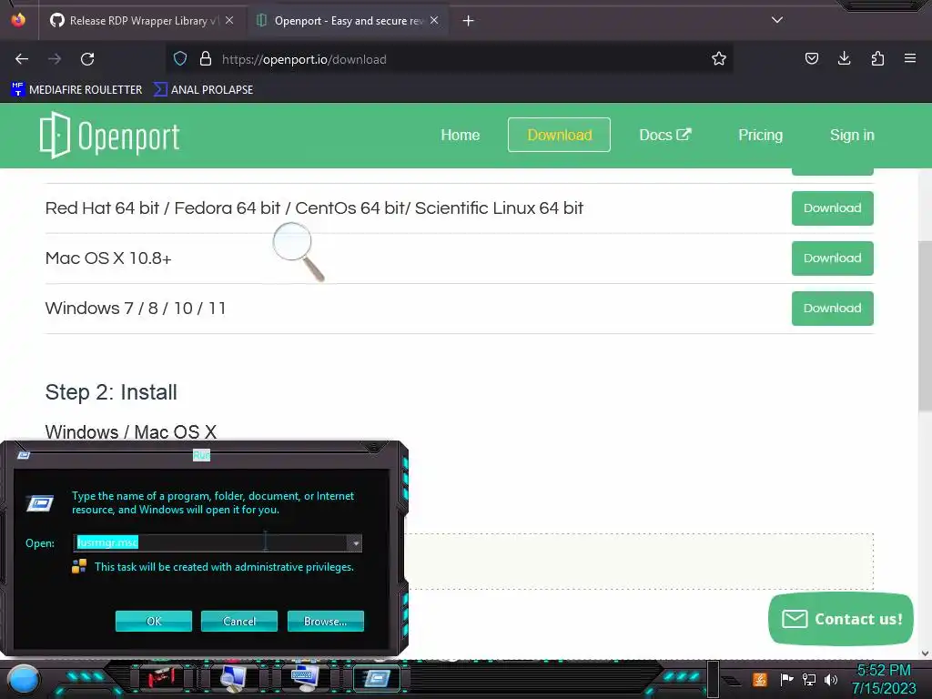
Task: Open the monitor with magnifier taskbar icon
Action: click(234, 677)
